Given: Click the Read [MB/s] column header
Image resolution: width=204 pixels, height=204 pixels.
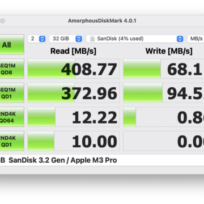Looking at the screenshot, I should (x=73, y=51).
